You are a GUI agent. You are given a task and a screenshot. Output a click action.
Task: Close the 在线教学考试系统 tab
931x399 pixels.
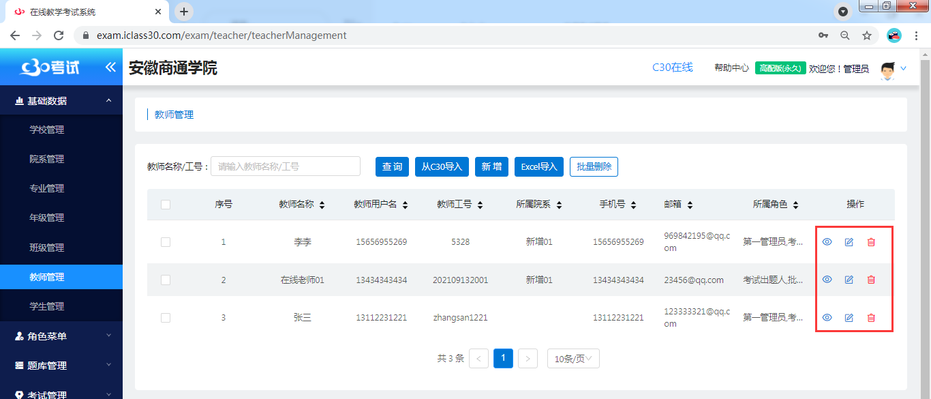157,12
